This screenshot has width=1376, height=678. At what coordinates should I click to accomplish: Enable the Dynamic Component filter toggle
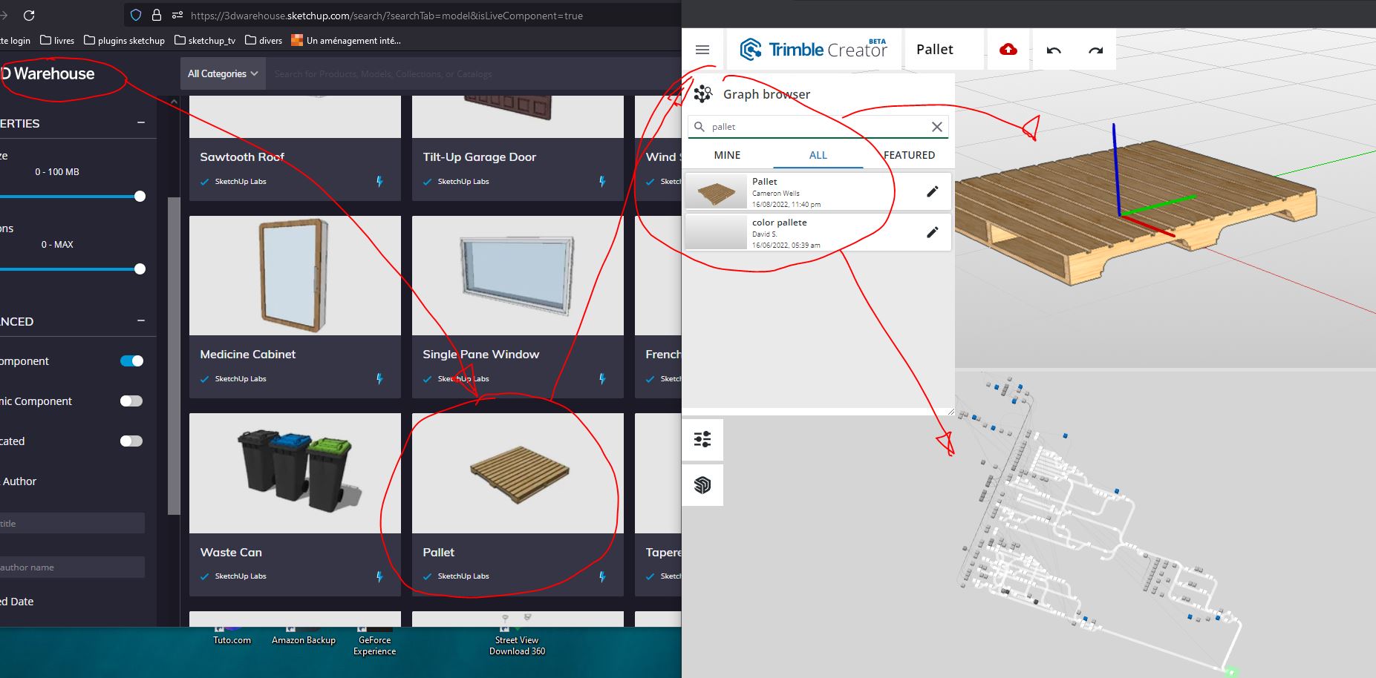[131, 401]
